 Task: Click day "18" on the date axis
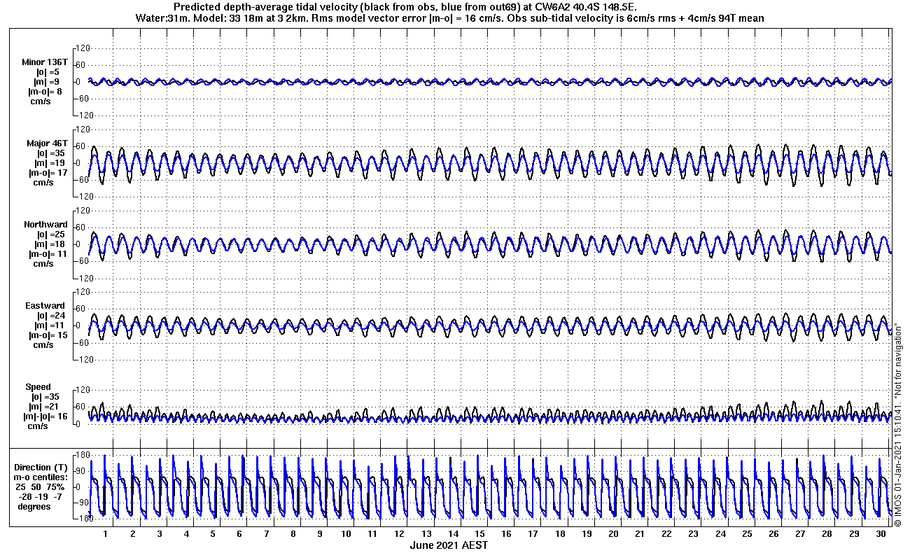[x=561, y=533]
